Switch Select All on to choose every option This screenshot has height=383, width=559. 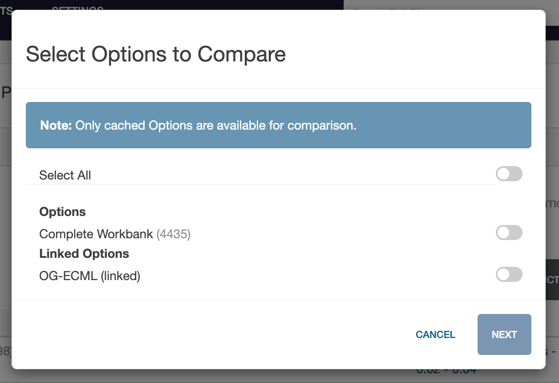coord(509,174)
